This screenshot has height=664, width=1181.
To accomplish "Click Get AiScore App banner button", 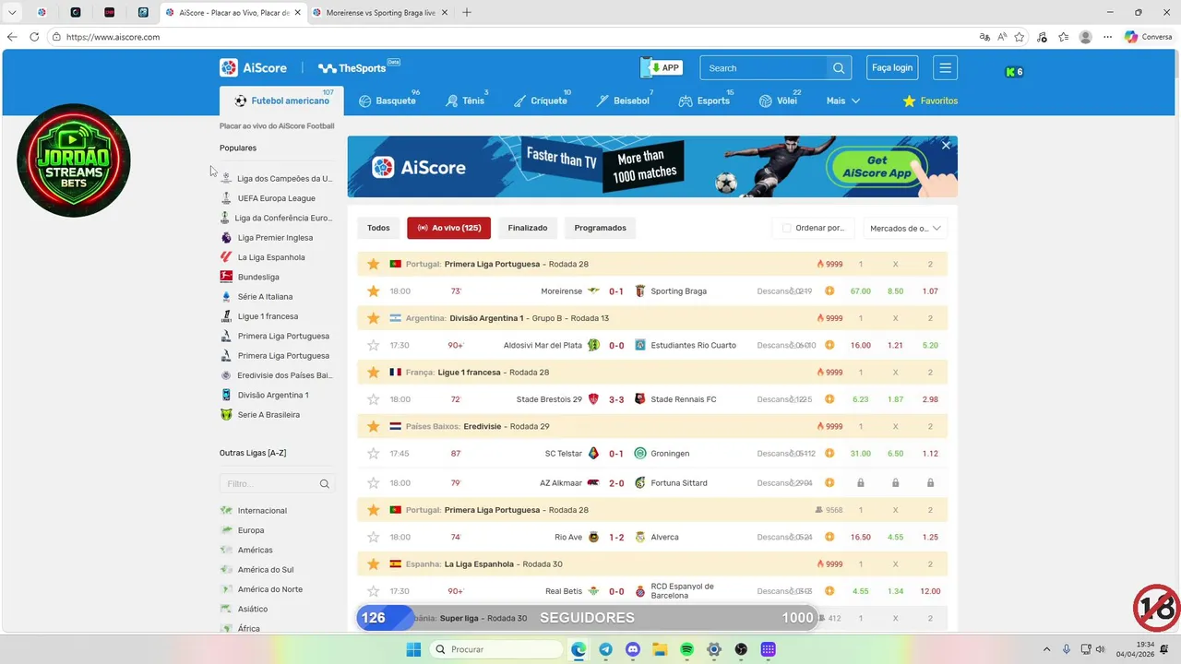I will pyautogui.click(x=877, y=167).
